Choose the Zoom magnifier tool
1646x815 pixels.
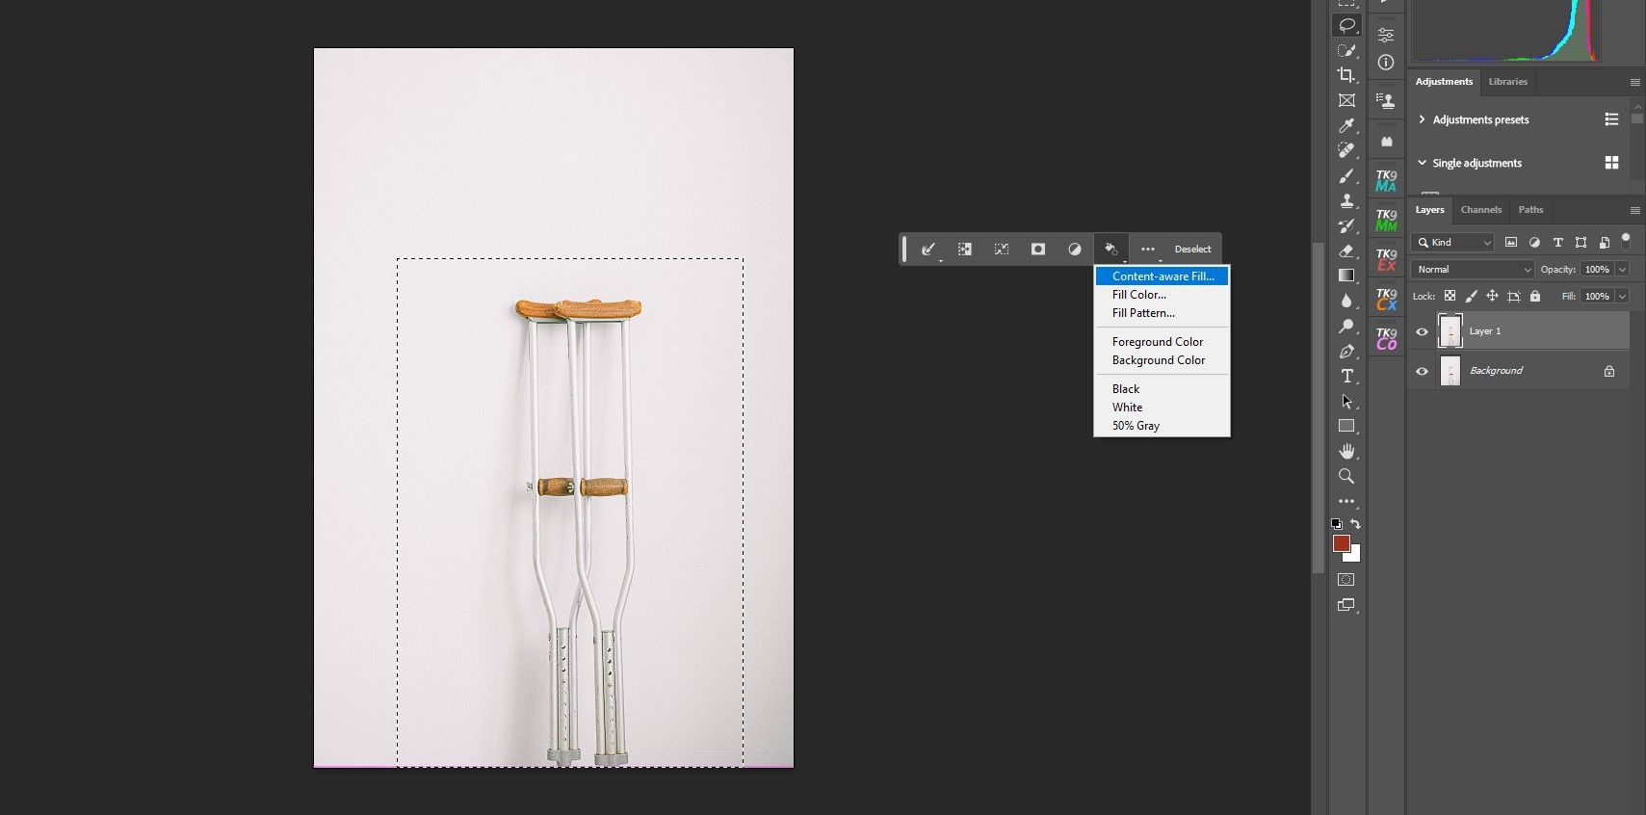(1346, 476)
